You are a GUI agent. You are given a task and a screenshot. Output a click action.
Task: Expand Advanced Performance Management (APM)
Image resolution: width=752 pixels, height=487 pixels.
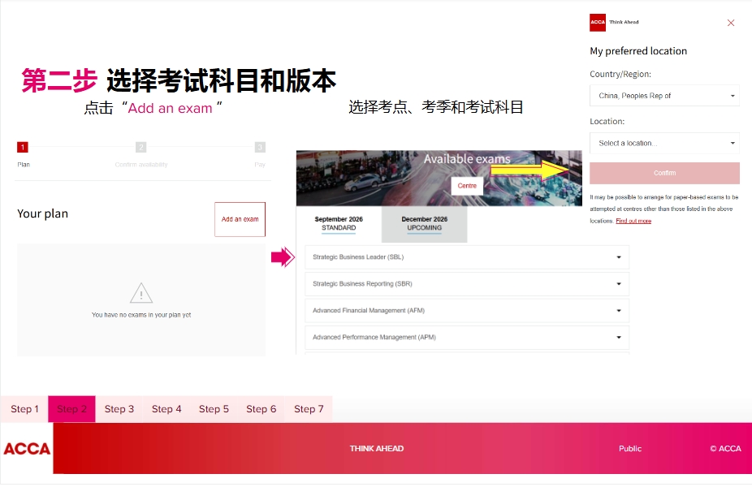pos(467,338)
